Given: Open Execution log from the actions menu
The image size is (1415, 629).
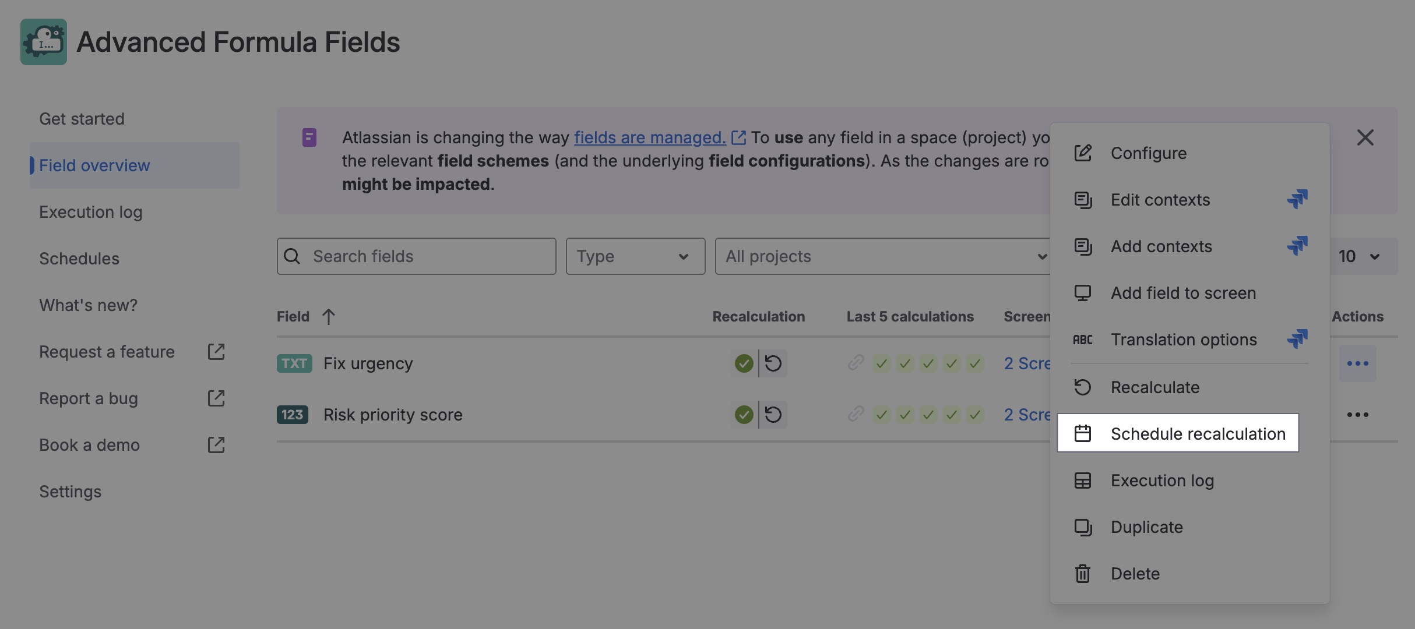Looking at the screenshot, I should (x=1190, y=480).
